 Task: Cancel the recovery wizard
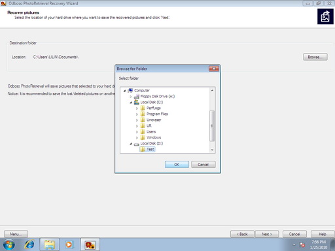click(x=294, y=234)
